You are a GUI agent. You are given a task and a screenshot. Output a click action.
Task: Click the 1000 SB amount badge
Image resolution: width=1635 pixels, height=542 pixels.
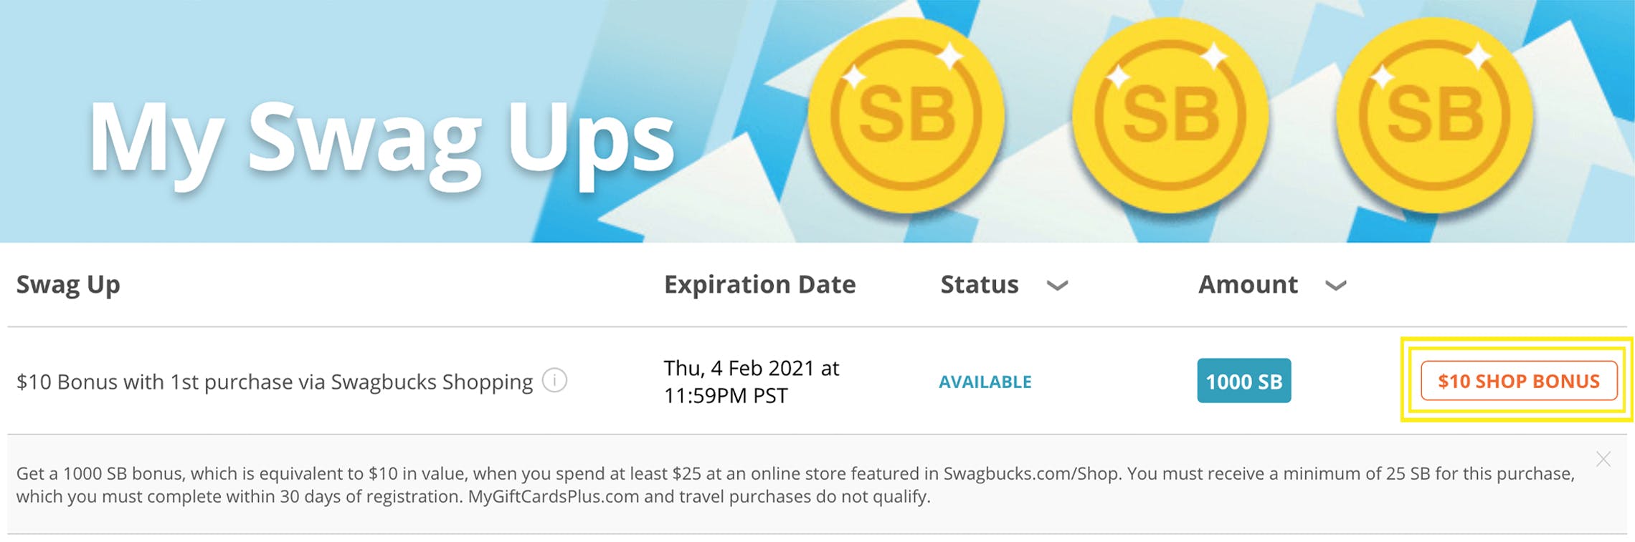(1243, 381)
